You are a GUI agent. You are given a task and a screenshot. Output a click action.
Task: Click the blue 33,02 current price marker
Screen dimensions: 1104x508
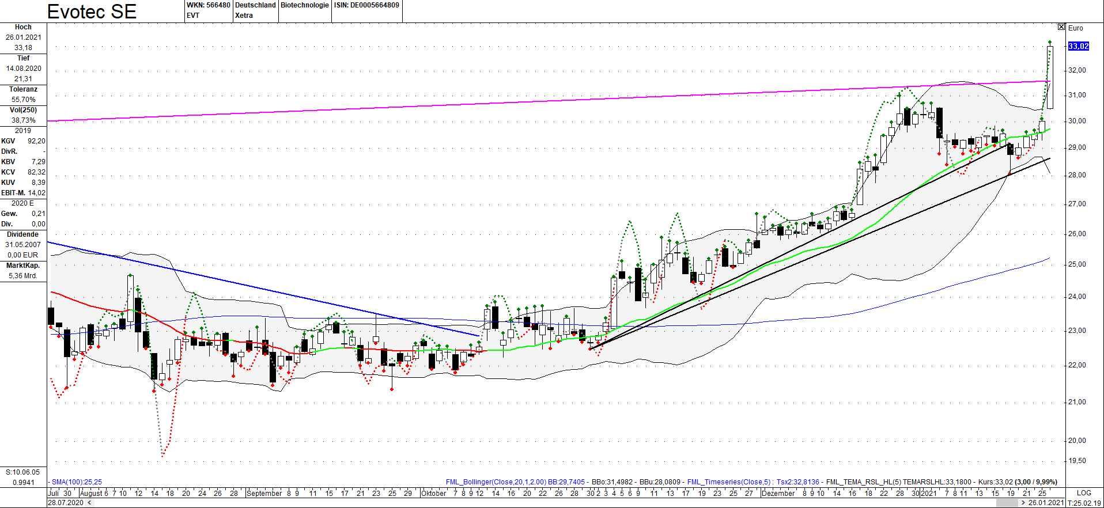[1079, 46]
